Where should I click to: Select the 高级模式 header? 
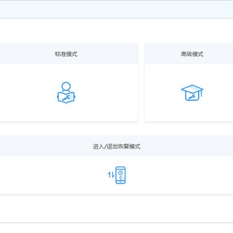click(192, 54)
